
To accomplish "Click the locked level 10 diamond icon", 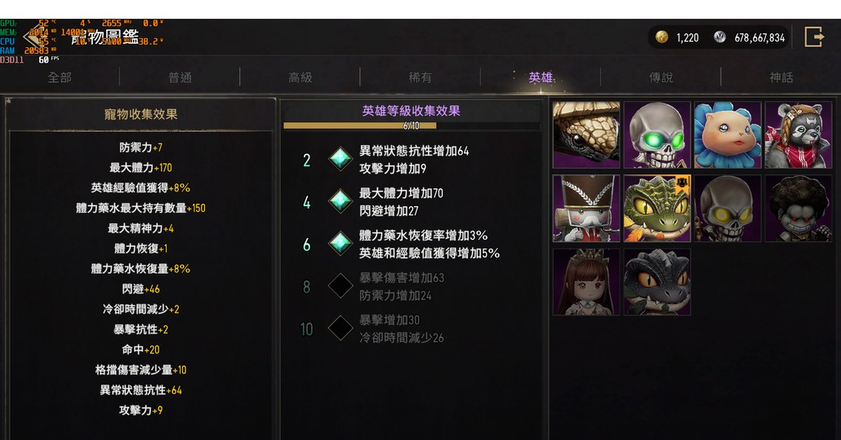I will pos(340,328).
